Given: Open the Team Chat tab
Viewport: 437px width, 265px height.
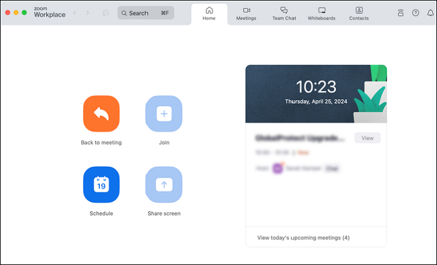Looking at the screenshot, I should click(284, 13).
